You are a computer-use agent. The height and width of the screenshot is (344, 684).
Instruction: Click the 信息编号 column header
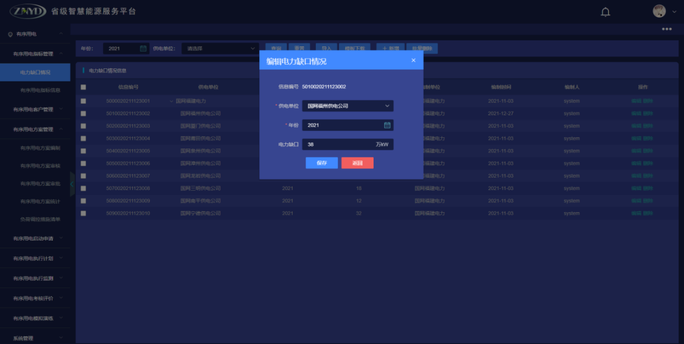128,87
